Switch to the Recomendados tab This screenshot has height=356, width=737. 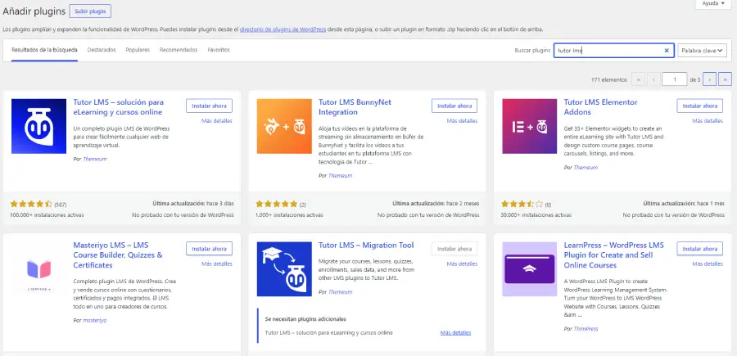tap(179, 50)
